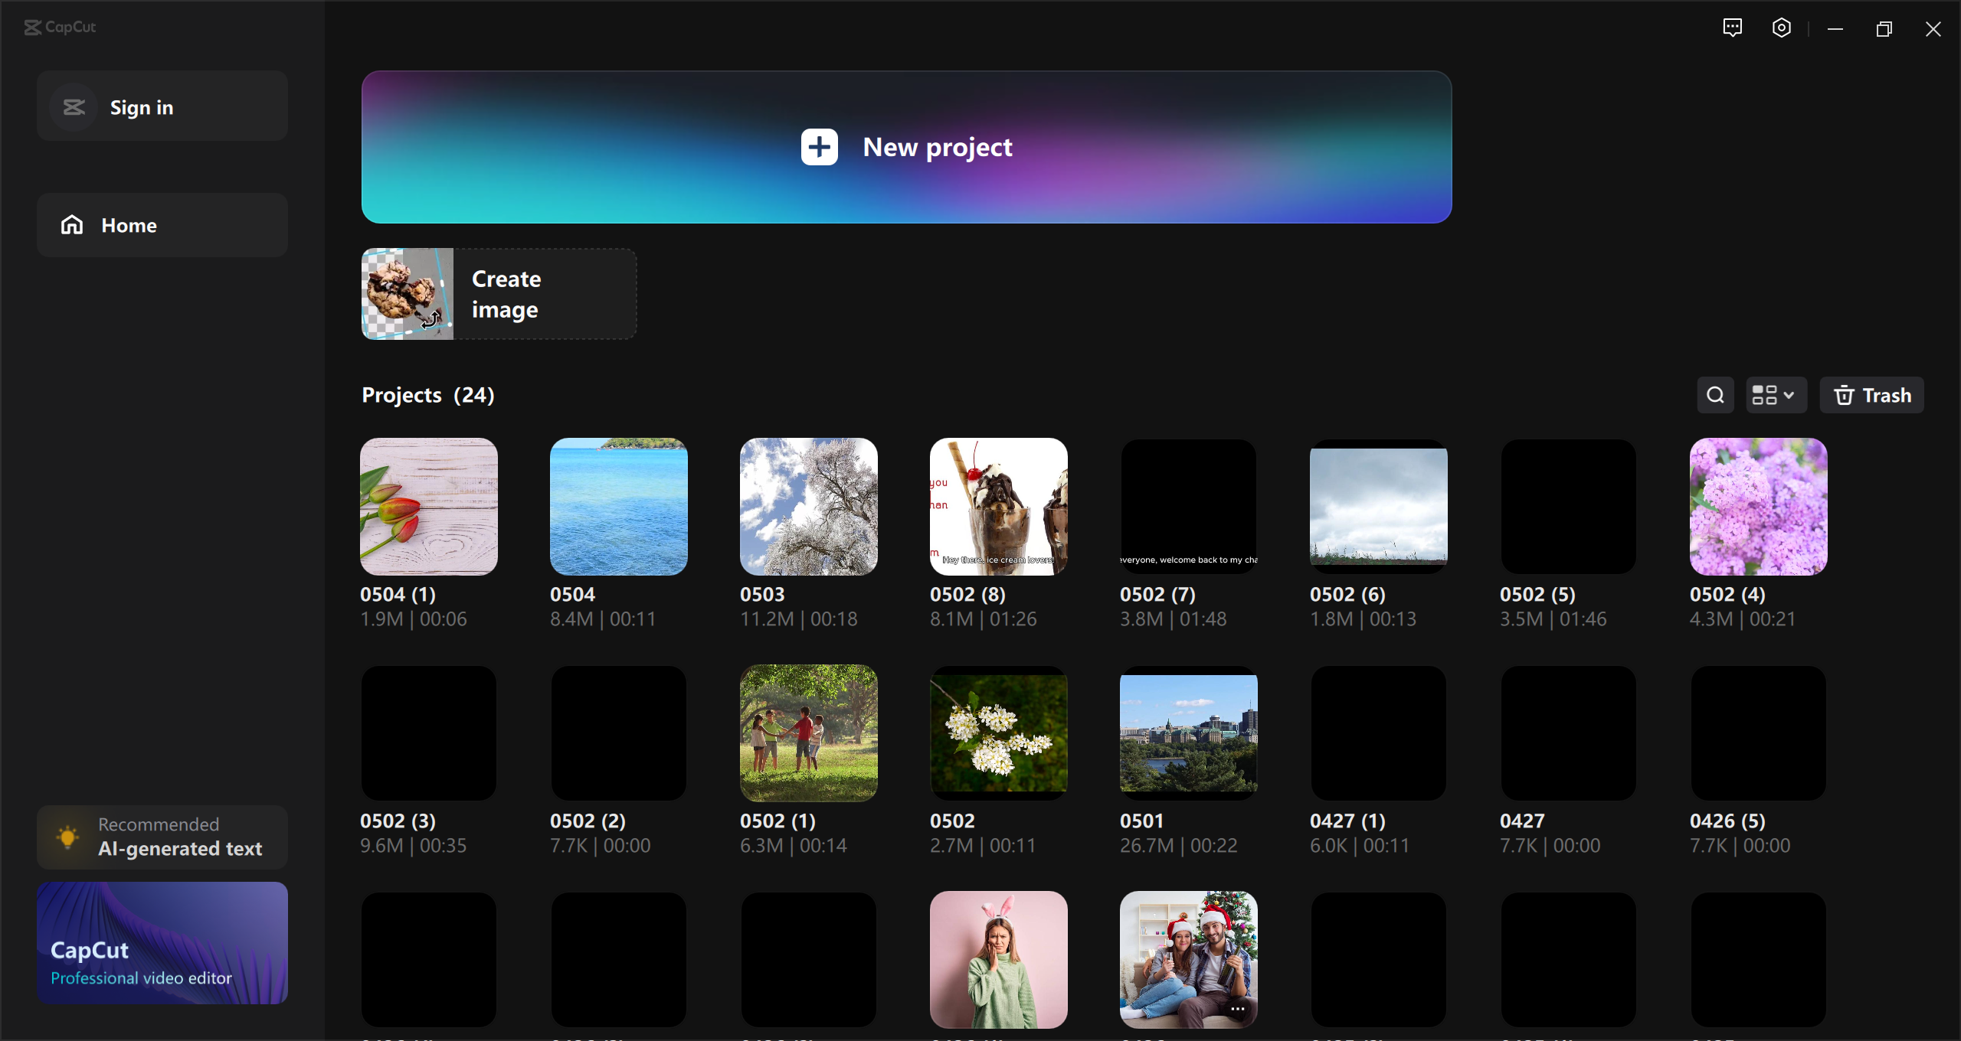Open the grid view layout dropdown
Screen dimensions: 1961x1041
[1776, 395]
